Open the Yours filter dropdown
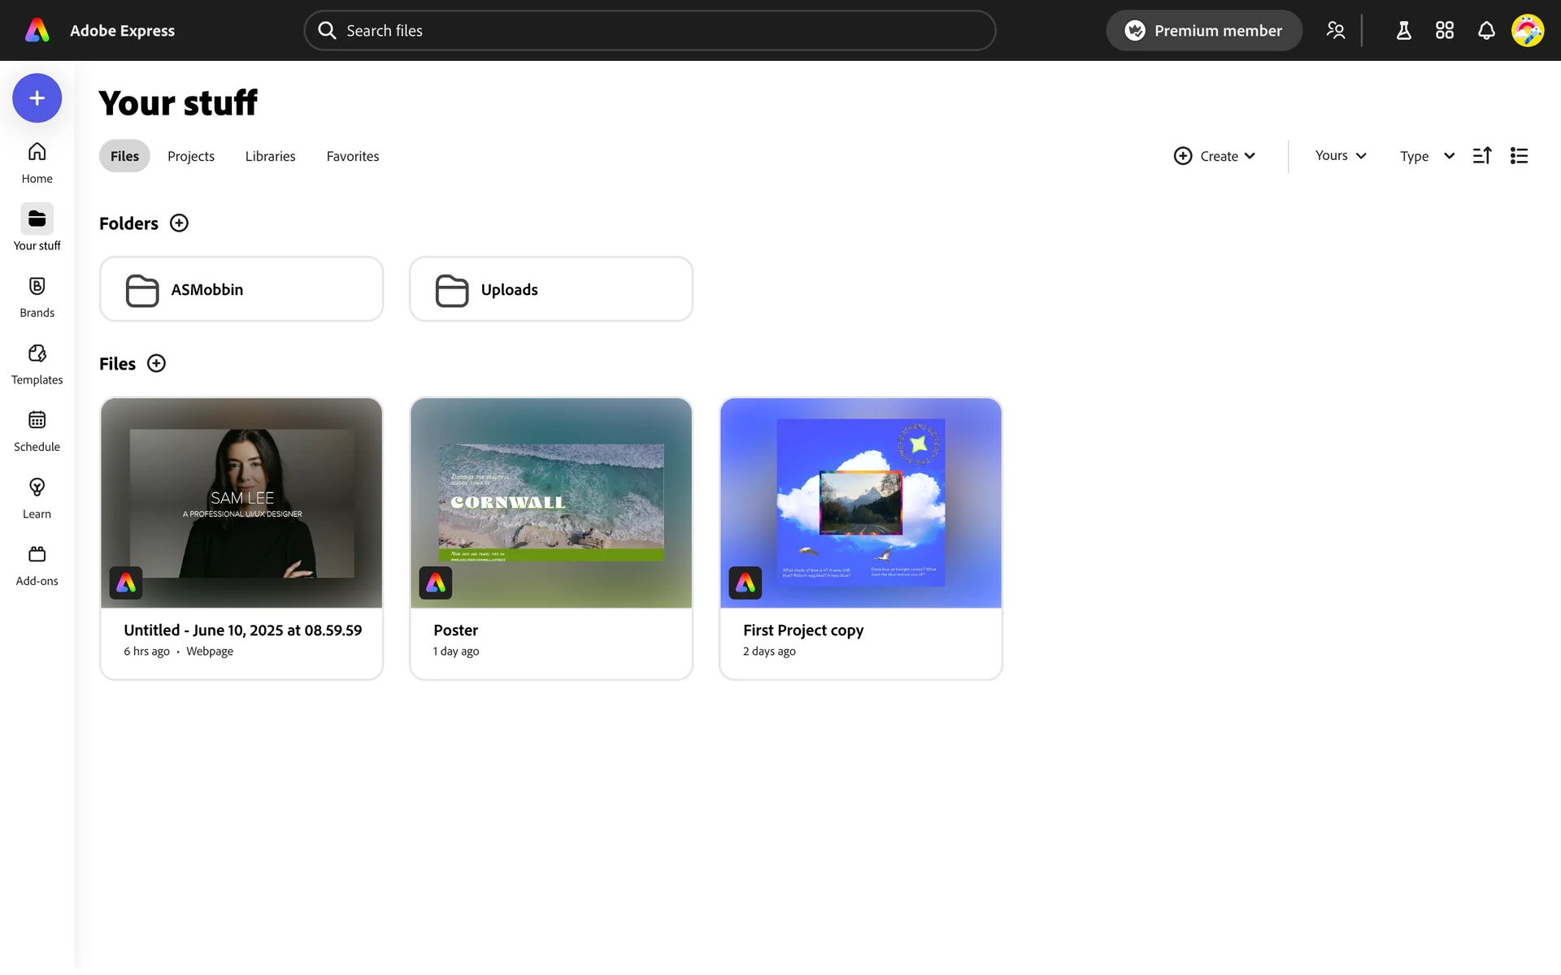 pyautogui.click(x=1340, y=156)
